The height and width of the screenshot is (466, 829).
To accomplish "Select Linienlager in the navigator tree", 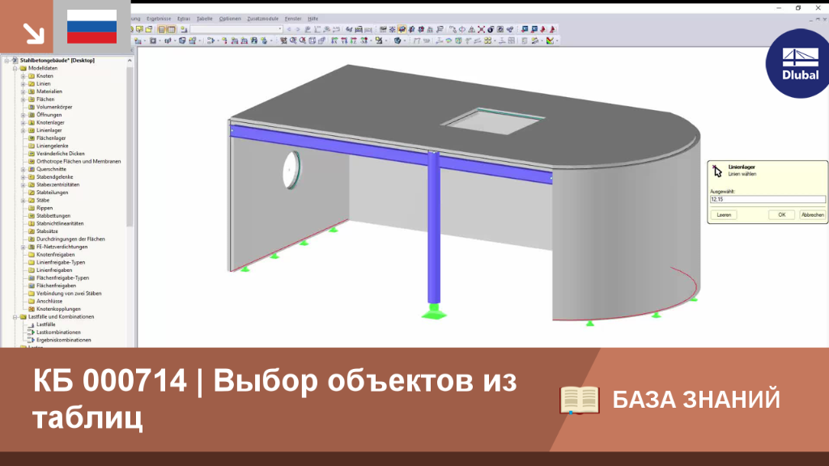I will 49,130.
